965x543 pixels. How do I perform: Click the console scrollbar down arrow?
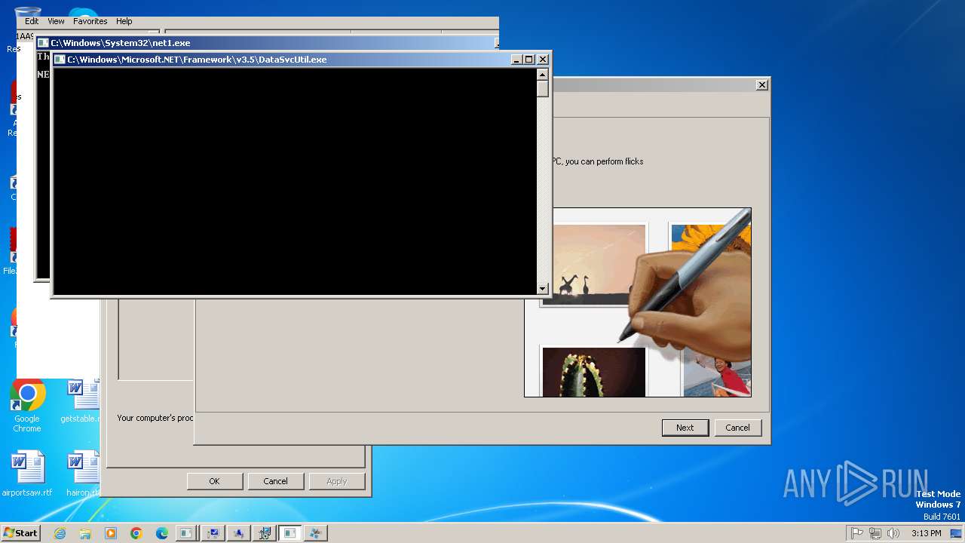pyautogui.click(x=542, y=289)
